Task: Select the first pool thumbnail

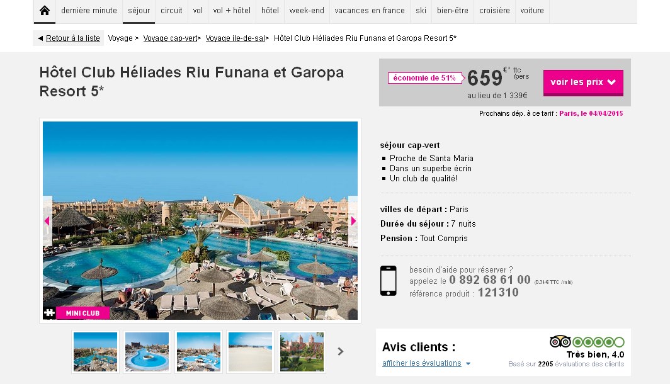Action: (95, 351)
